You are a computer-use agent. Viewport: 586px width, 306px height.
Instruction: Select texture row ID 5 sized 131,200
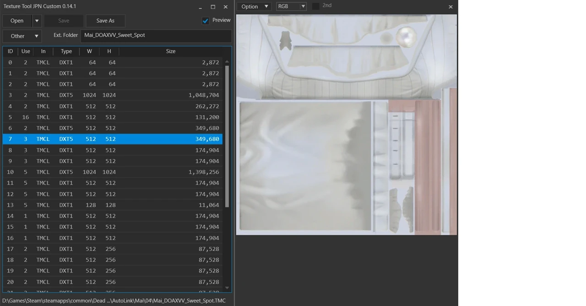click(x=113, y=117)
